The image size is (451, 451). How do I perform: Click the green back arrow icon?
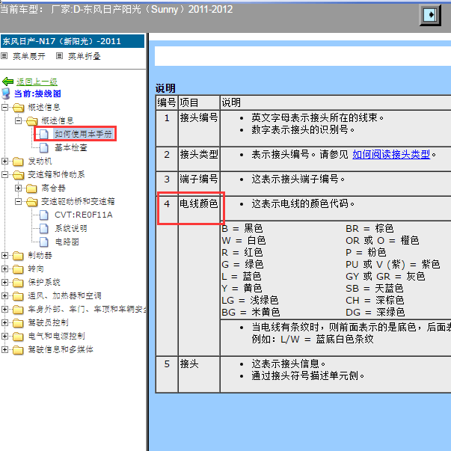tap(7, 82)
